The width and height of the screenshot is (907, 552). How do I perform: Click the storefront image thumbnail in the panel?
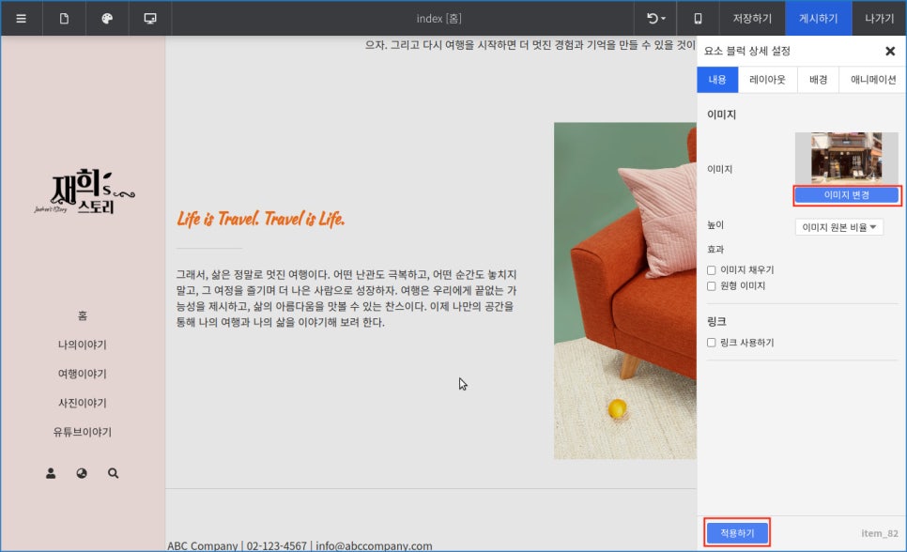coord(846,158)
